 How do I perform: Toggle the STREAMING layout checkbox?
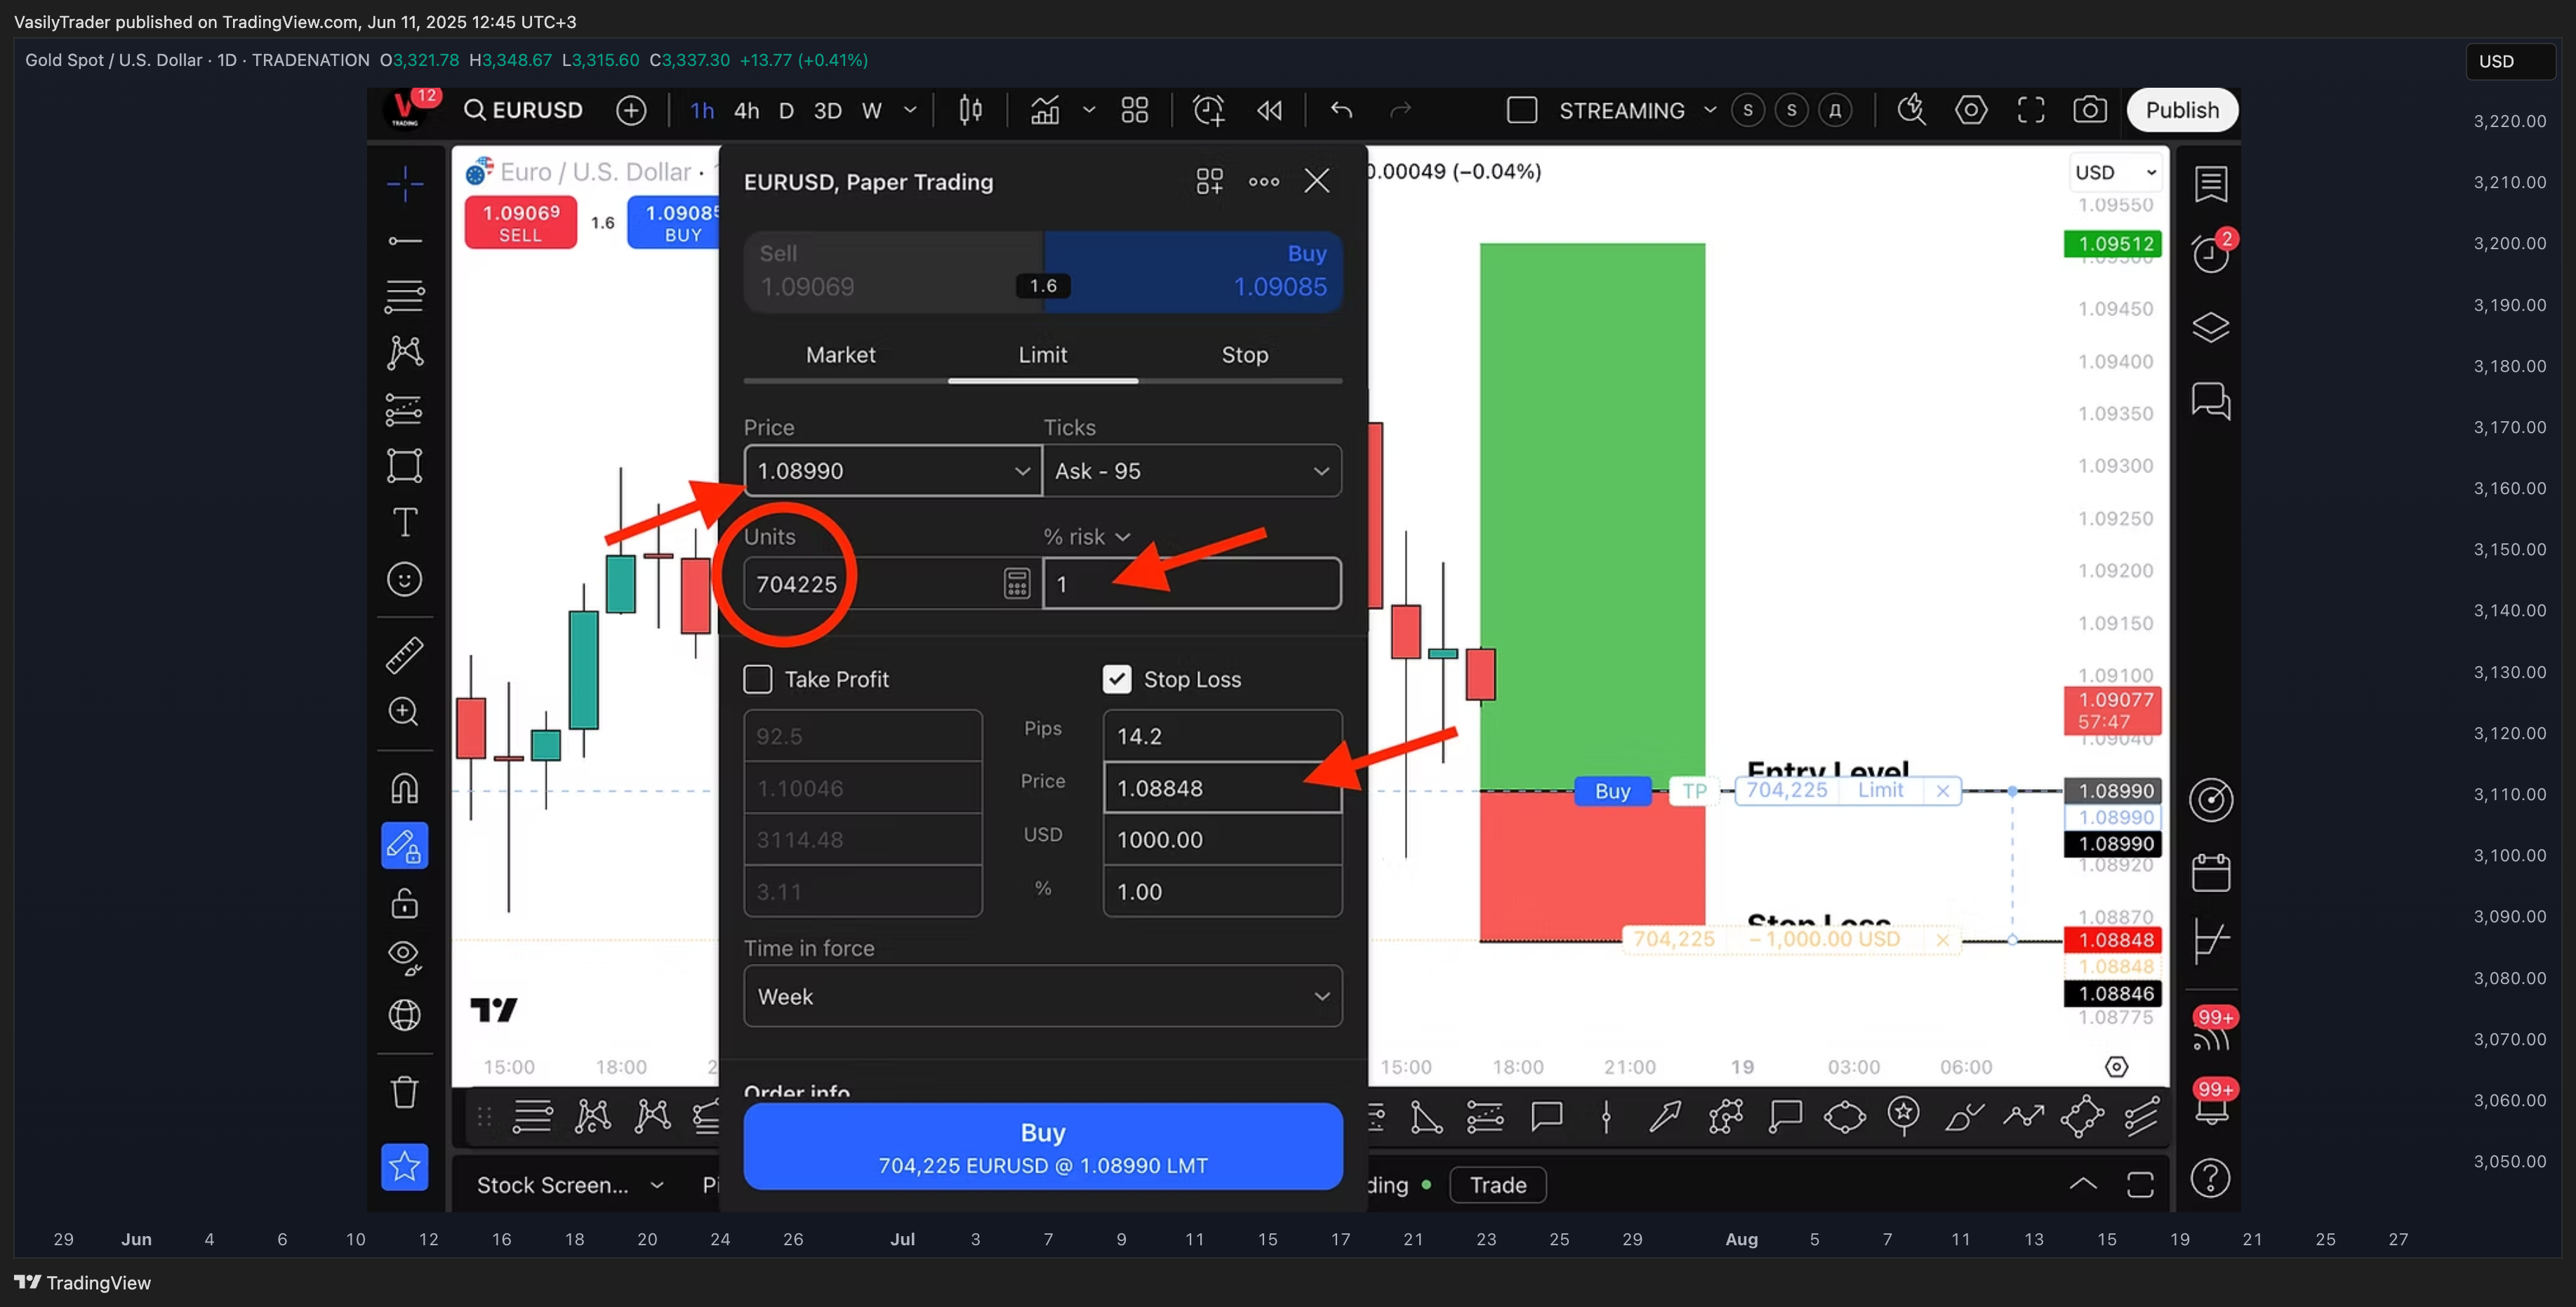pos(1522,110)
